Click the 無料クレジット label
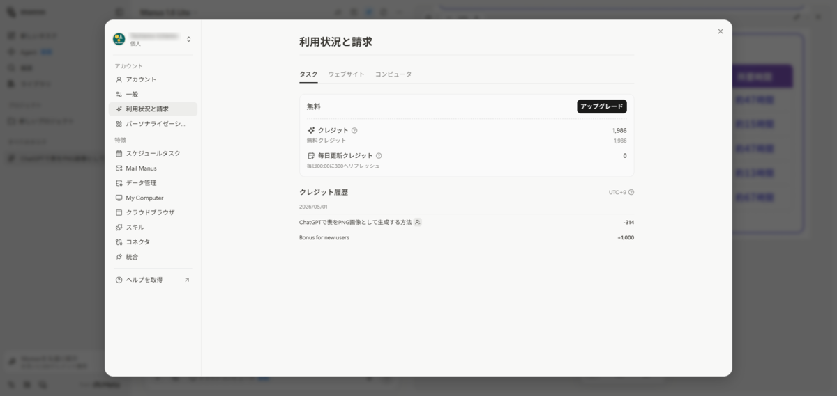 click(x=326, y=141)
